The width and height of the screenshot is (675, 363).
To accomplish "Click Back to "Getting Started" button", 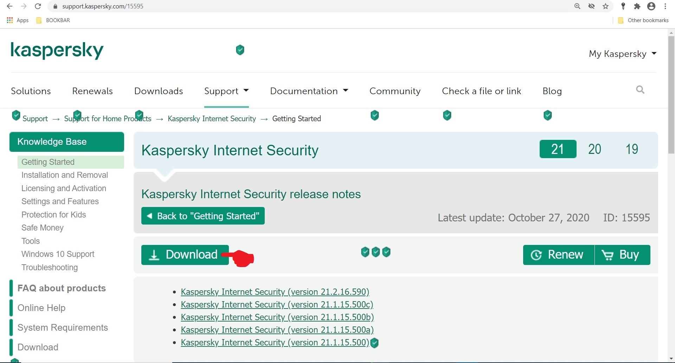I will [x=203, y=216].
